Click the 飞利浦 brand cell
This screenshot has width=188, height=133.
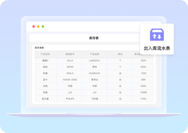point(94,99)
